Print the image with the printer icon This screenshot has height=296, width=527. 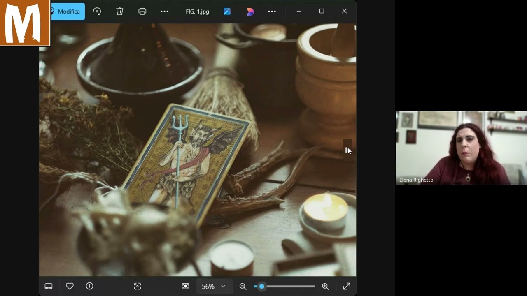[142, 12]
